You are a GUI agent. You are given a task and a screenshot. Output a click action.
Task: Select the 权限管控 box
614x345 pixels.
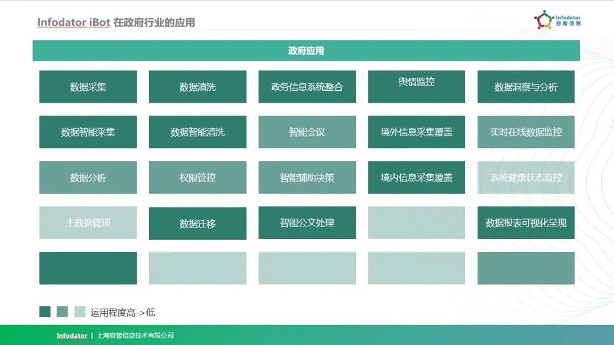pyautogui.click(x=198, y=178)
